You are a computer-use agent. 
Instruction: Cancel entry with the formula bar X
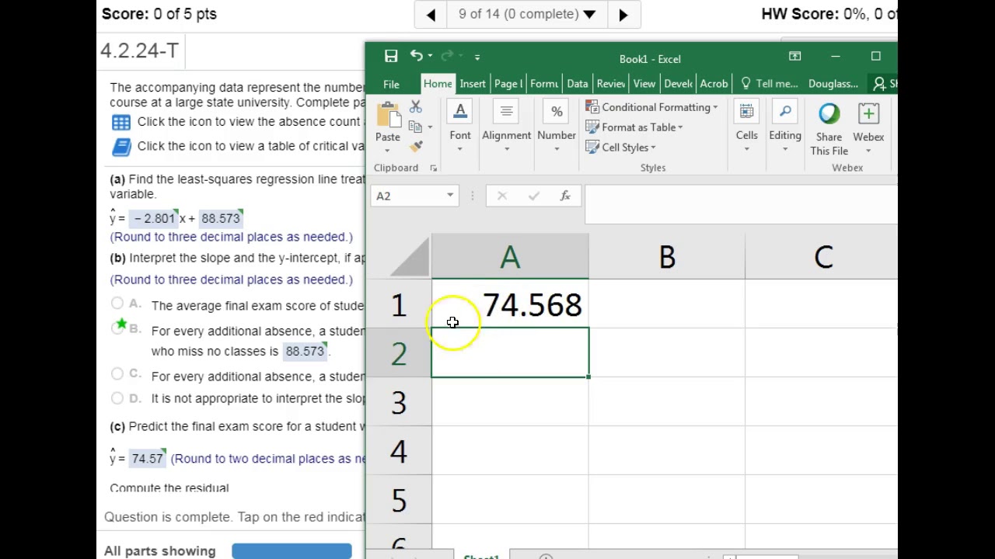[x=502, y=196]
